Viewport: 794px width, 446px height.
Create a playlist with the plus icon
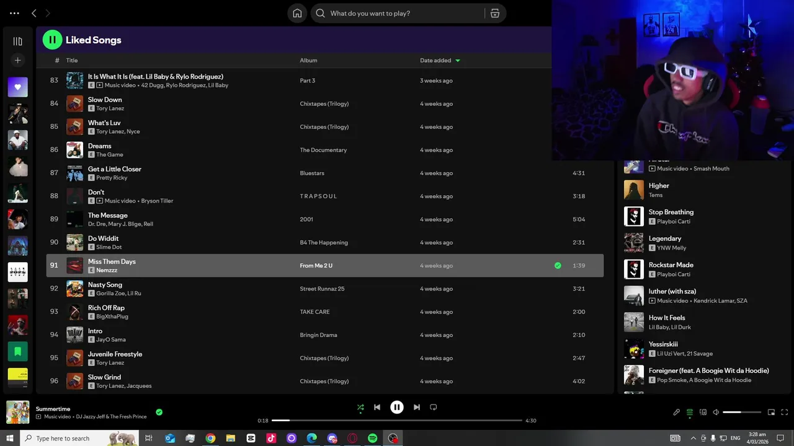pyautogui.click(x=17, y=60)
